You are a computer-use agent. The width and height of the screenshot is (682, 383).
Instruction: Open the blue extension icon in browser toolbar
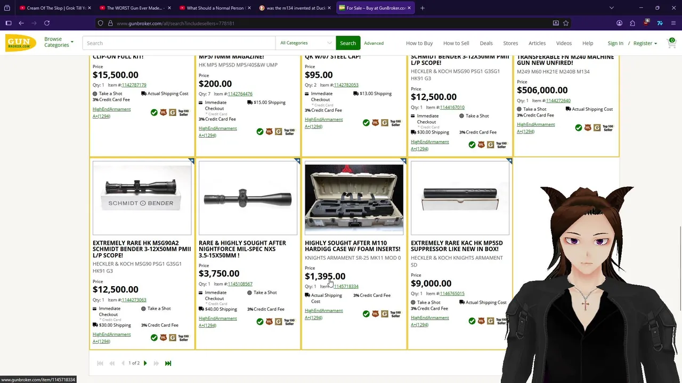pos(660,23)
